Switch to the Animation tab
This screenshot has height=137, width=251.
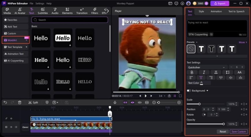coord(216,11)
